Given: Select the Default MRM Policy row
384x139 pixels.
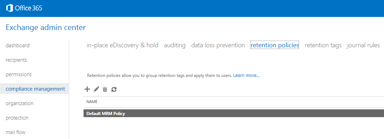Looking at the screenshot, I should click(x=234, y=113).
